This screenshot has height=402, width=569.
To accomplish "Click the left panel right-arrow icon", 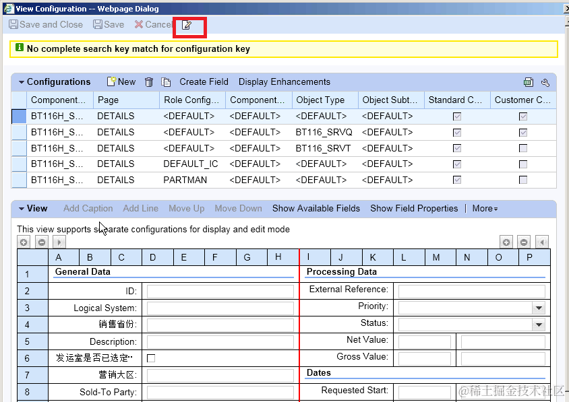I will (59, 242).
